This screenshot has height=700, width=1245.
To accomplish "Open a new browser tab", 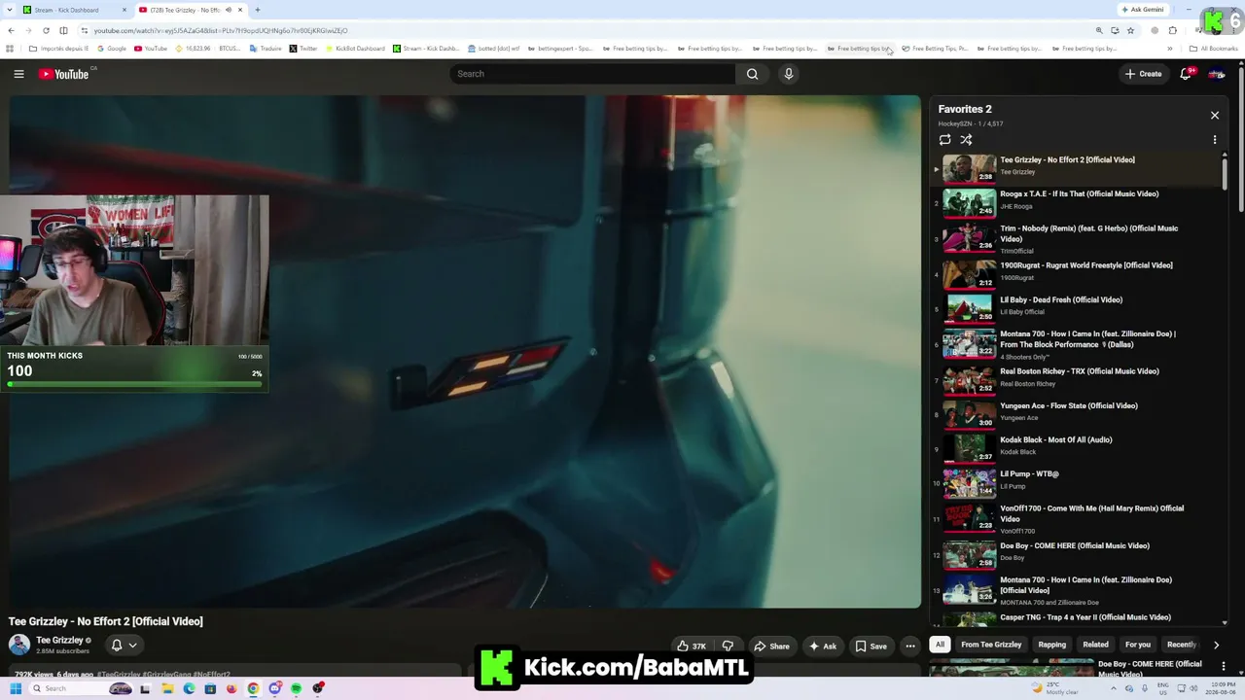I will 257,10.
